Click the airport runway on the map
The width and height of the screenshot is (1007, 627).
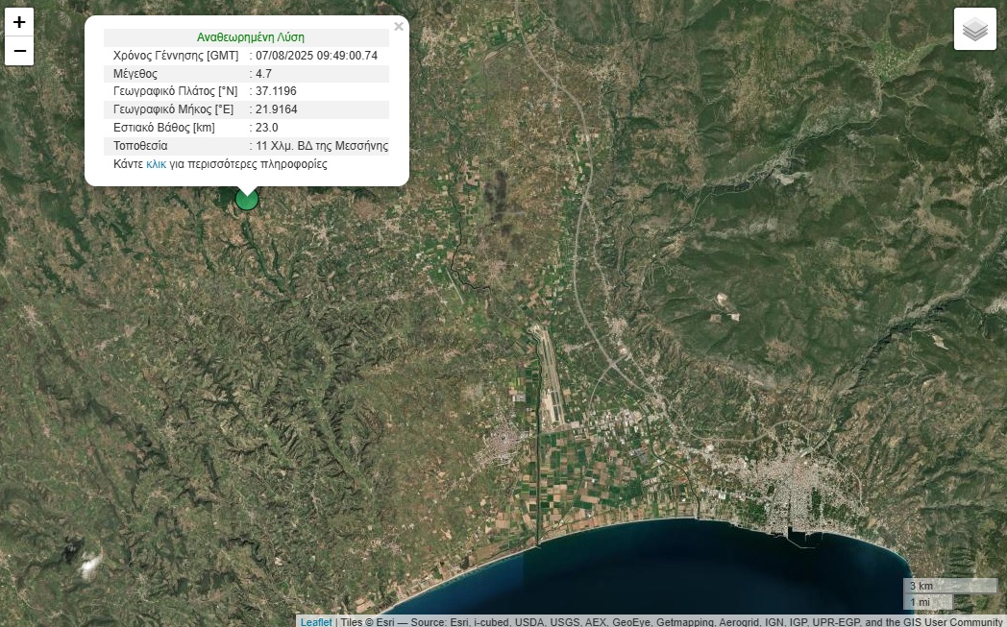pos(551,376)
